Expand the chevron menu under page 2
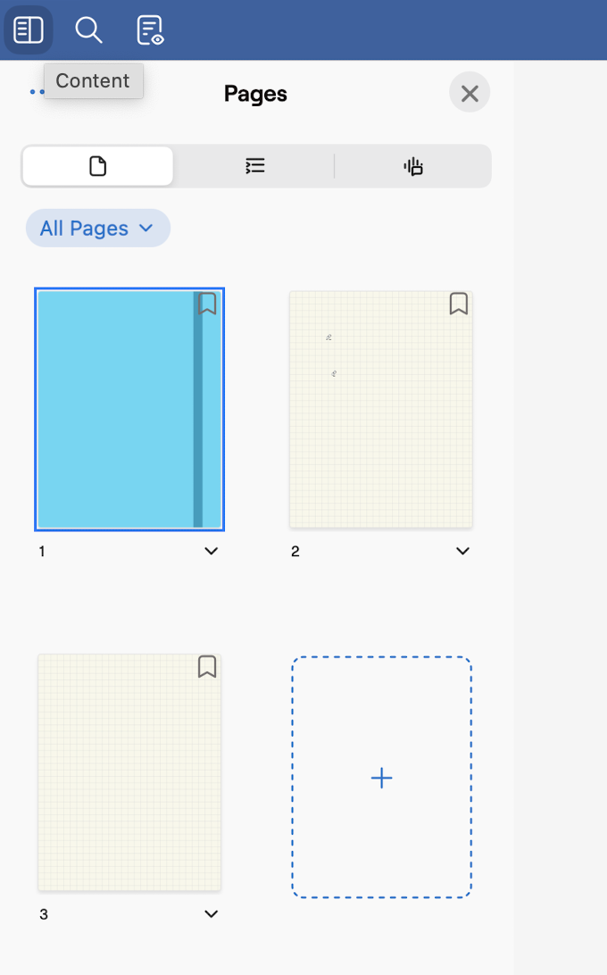 coord(462,552)
